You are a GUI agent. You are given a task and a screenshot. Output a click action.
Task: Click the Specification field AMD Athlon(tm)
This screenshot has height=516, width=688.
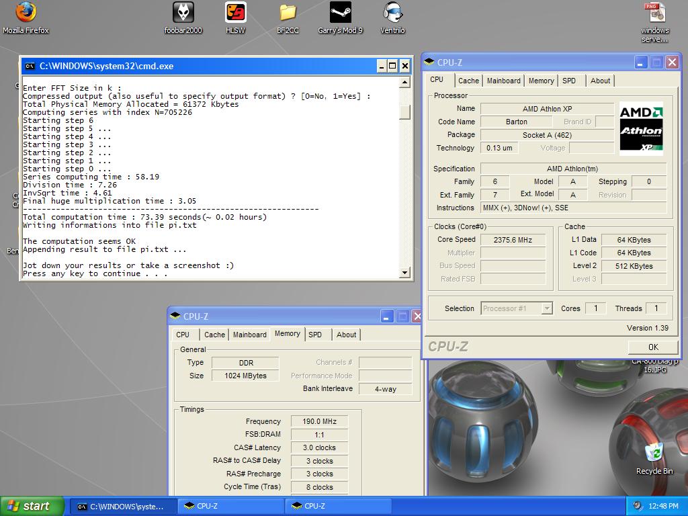tap(573, 169)
